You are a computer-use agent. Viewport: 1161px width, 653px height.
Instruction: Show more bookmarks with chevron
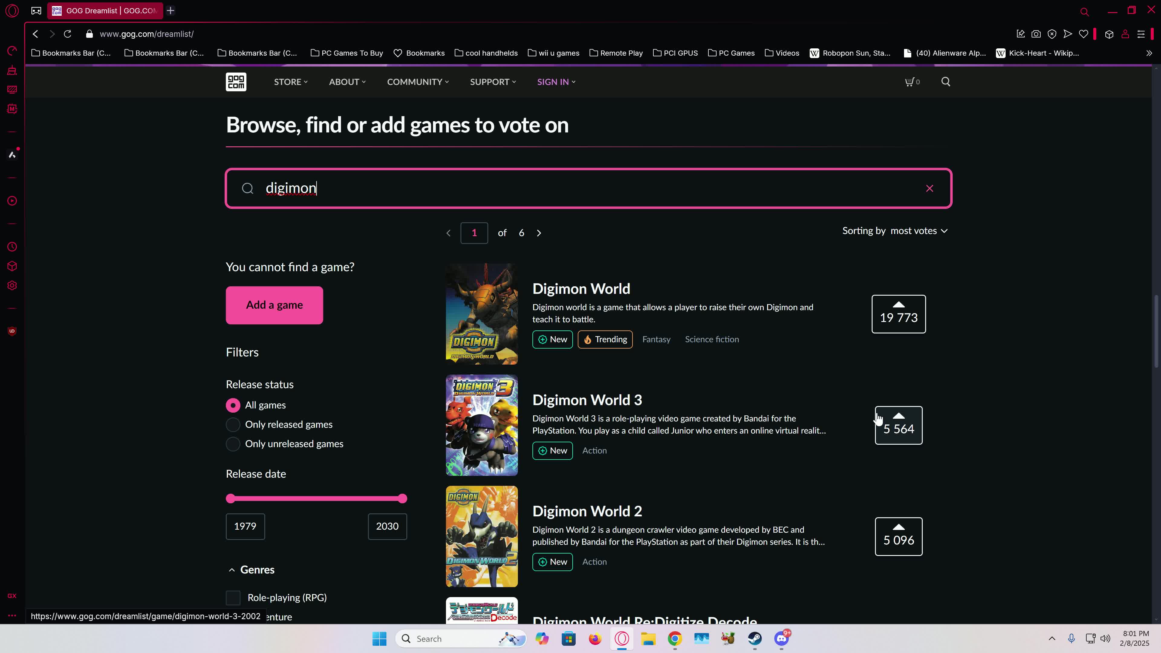pyautogui.click(x=1149, y=53)
